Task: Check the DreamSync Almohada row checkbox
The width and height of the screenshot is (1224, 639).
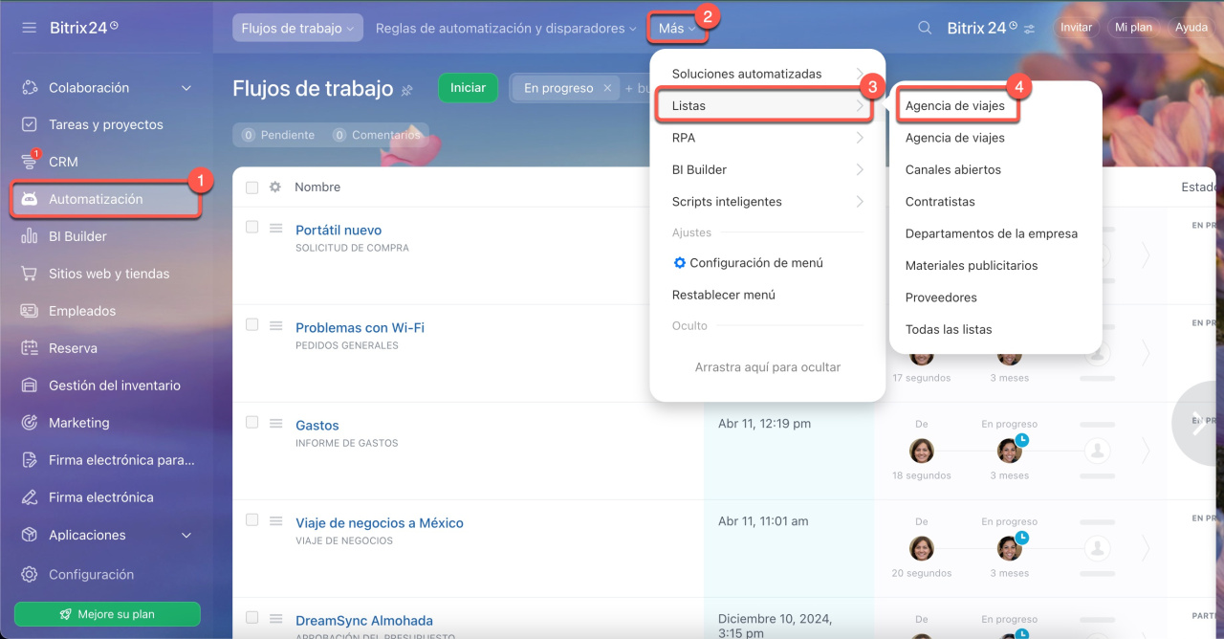Action: point(252,617)
